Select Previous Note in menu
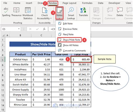Viewport: 133px width, 112px height. [x=70, y=29]
